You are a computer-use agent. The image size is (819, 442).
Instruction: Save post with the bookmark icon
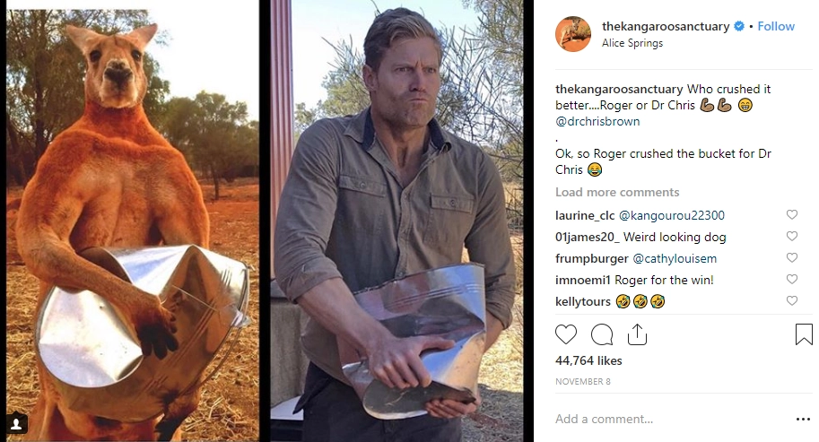pyautogui.click(x=804, y=335)
